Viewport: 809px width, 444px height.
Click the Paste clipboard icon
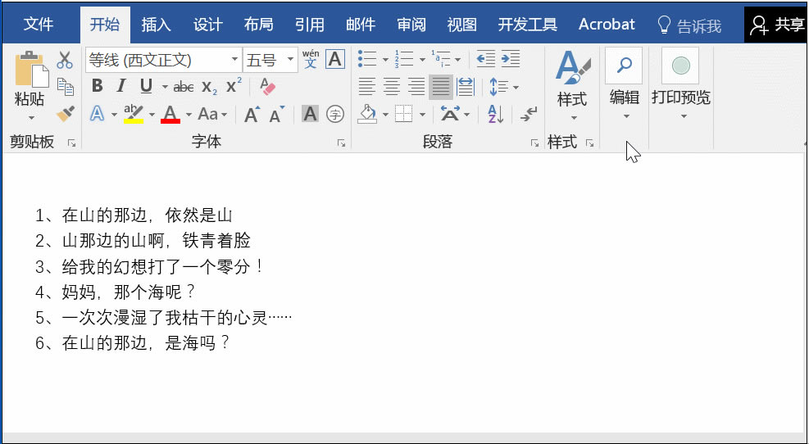31,70
